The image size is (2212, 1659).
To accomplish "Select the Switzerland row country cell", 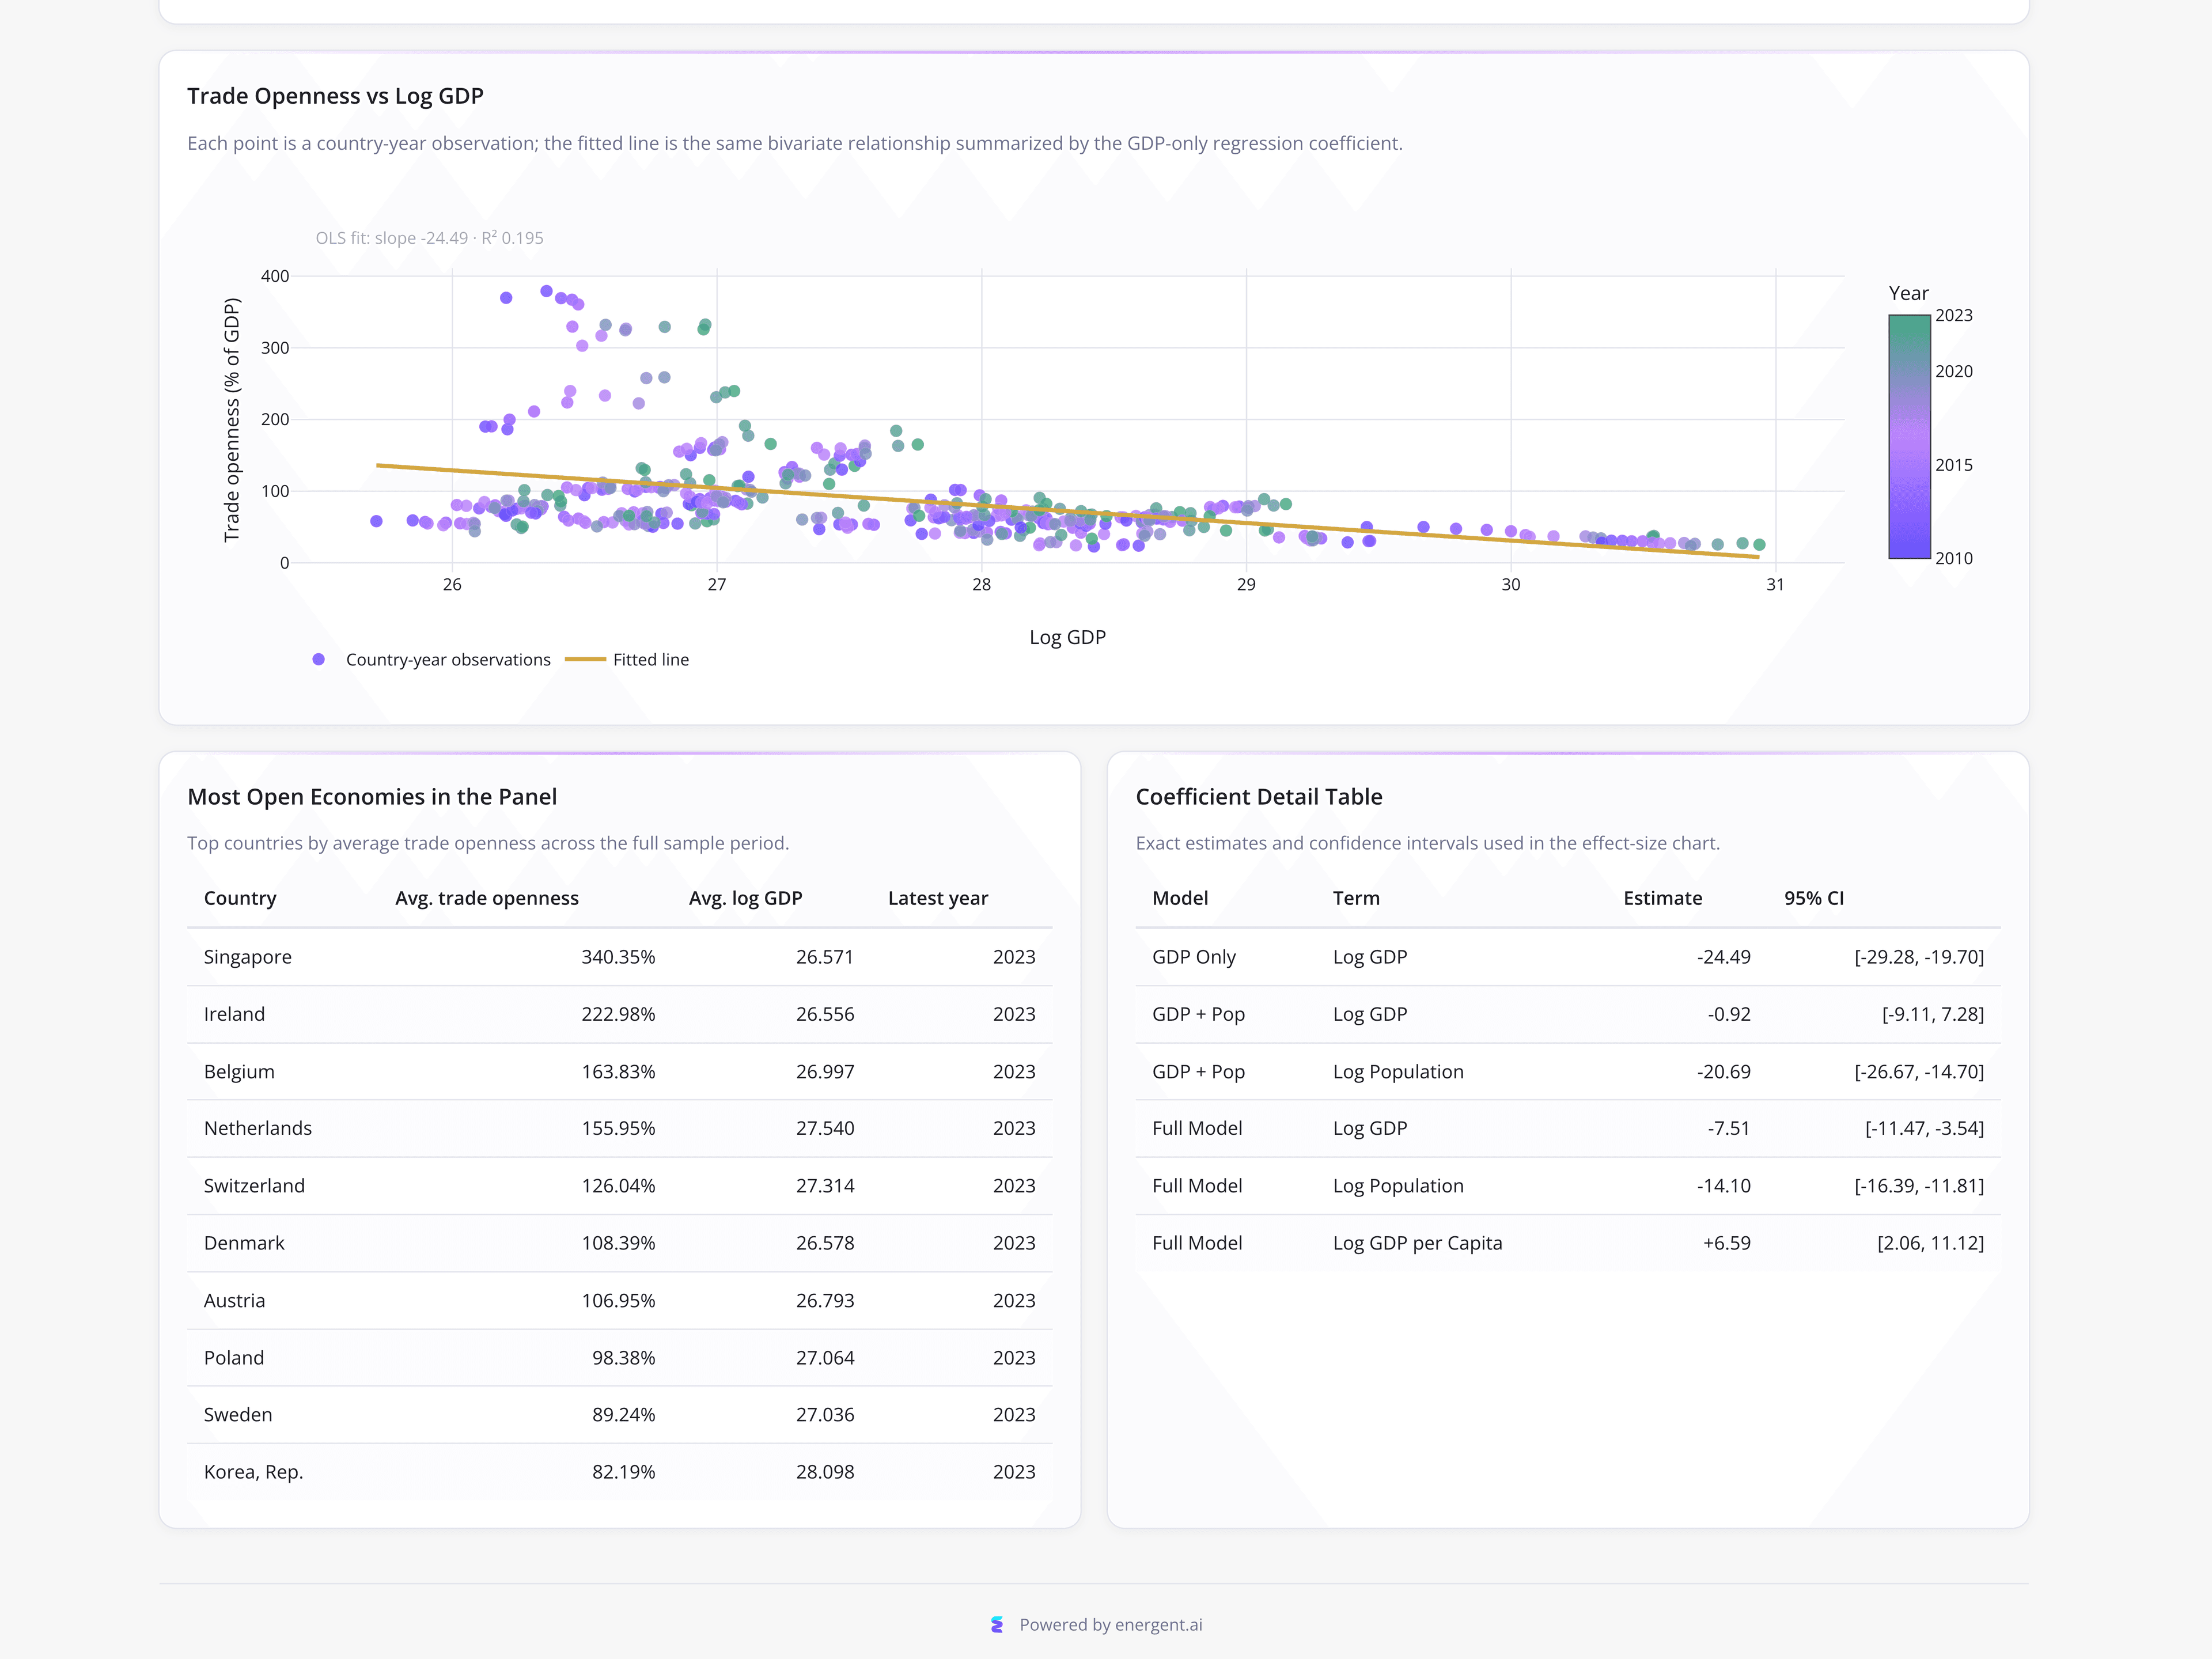I will [x=254, y=1186].
